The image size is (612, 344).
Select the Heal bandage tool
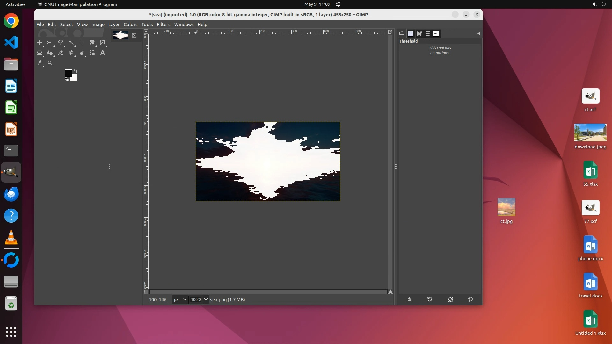pos(71,53)
